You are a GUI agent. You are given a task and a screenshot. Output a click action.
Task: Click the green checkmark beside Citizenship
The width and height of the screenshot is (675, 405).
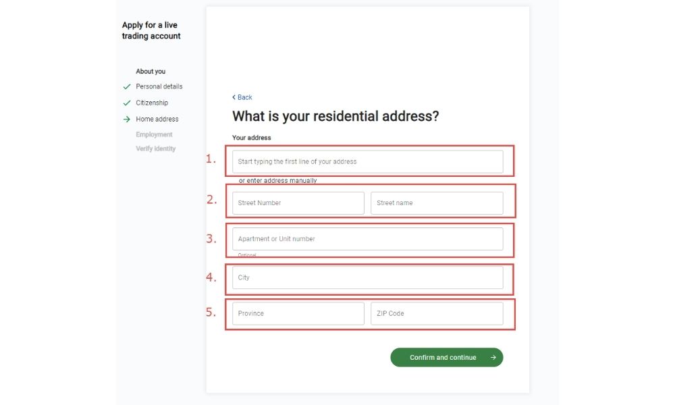pyautogui.click(x=127, y=103)
